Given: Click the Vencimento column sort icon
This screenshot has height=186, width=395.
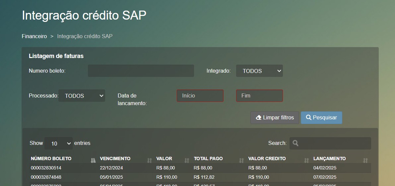Looking at the screenshot, I should (150, 160).
